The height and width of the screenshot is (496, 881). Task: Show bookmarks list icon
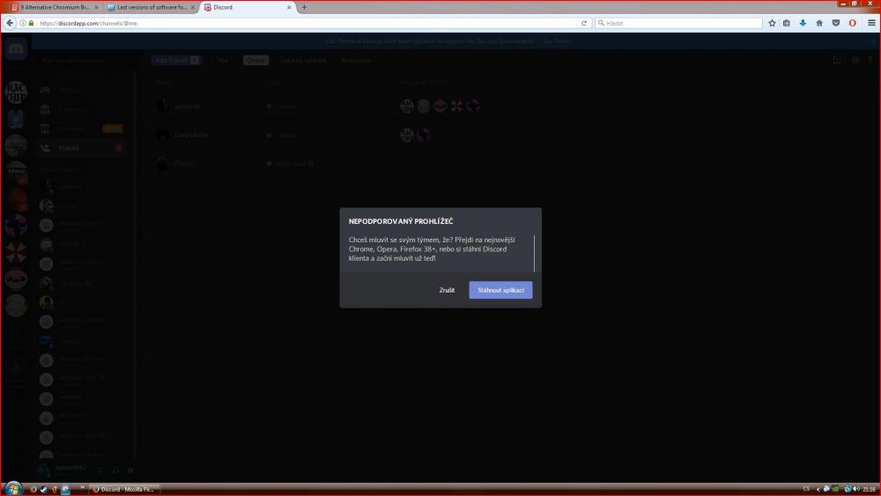coord(787,23)
